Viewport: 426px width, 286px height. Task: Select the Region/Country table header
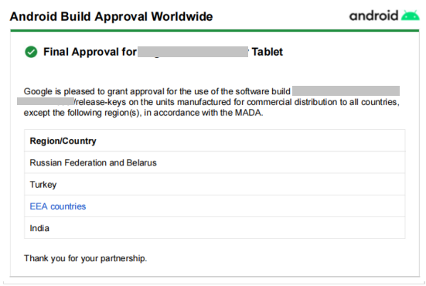tap(215, 141)
